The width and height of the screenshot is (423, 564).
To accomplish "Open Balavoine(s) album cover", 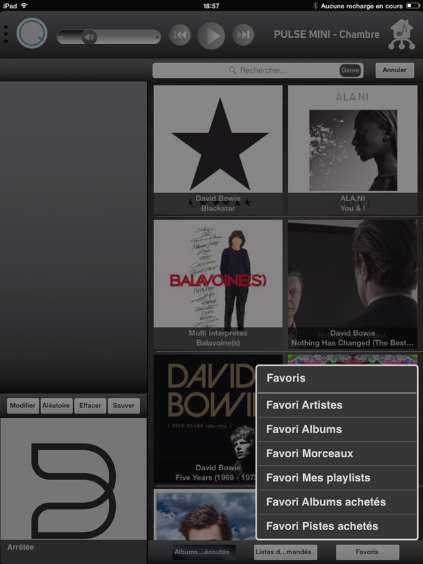I will [218, 284].
